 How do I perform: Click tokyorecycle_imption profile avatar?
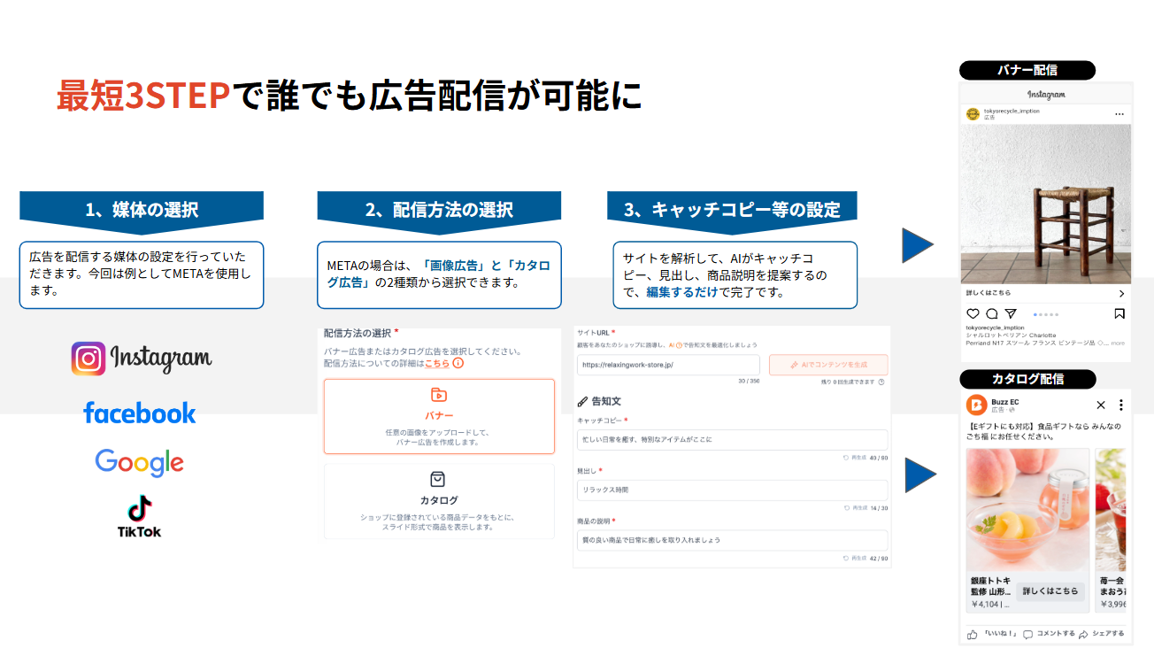coord(973,114)
